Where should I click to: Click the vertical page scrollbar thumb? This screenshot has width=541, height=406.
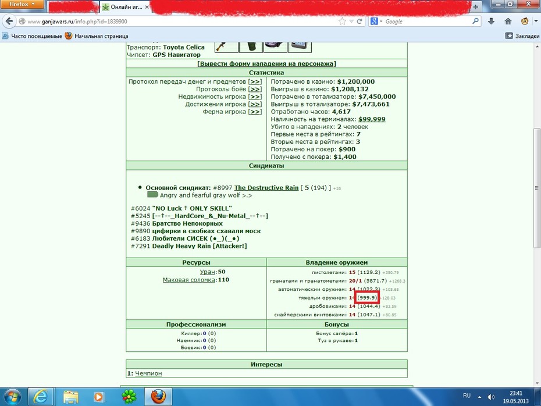click(536, 188)
